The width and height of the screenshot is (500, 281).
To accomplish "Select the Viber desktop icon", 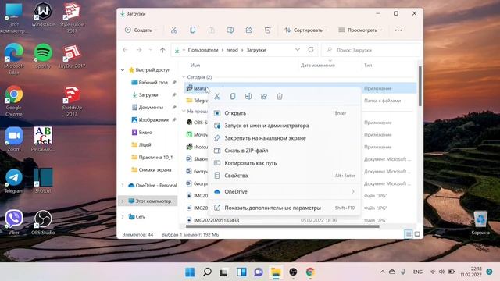I will [14, 222].
